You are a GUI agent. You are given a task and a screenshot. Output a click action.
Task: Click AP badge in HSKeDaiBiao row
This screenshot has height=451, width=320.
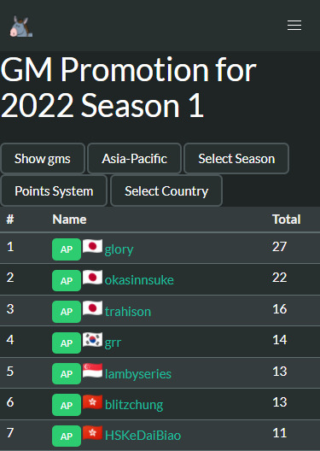(x=67, y=436)
